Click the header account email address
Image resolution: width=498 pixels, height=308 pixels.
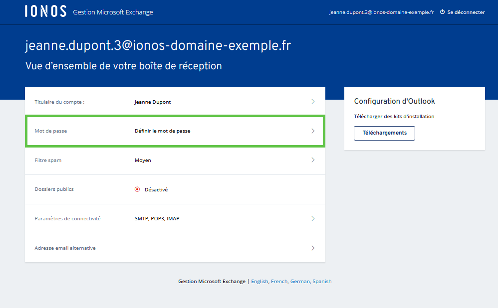pos(381,12)
